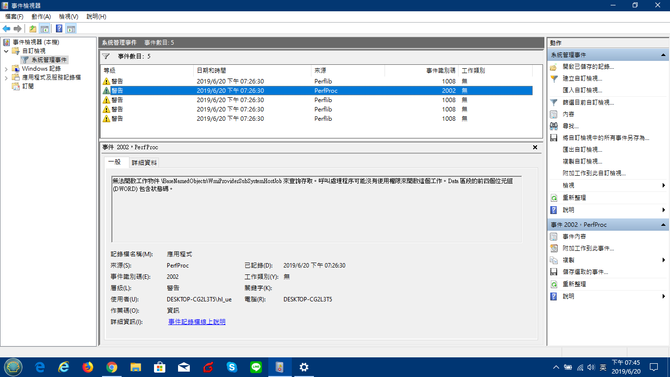Close the event 2002 preview pane
Image resolution: width=670 pixels, height=377 pixels.
tap(535, 147)
